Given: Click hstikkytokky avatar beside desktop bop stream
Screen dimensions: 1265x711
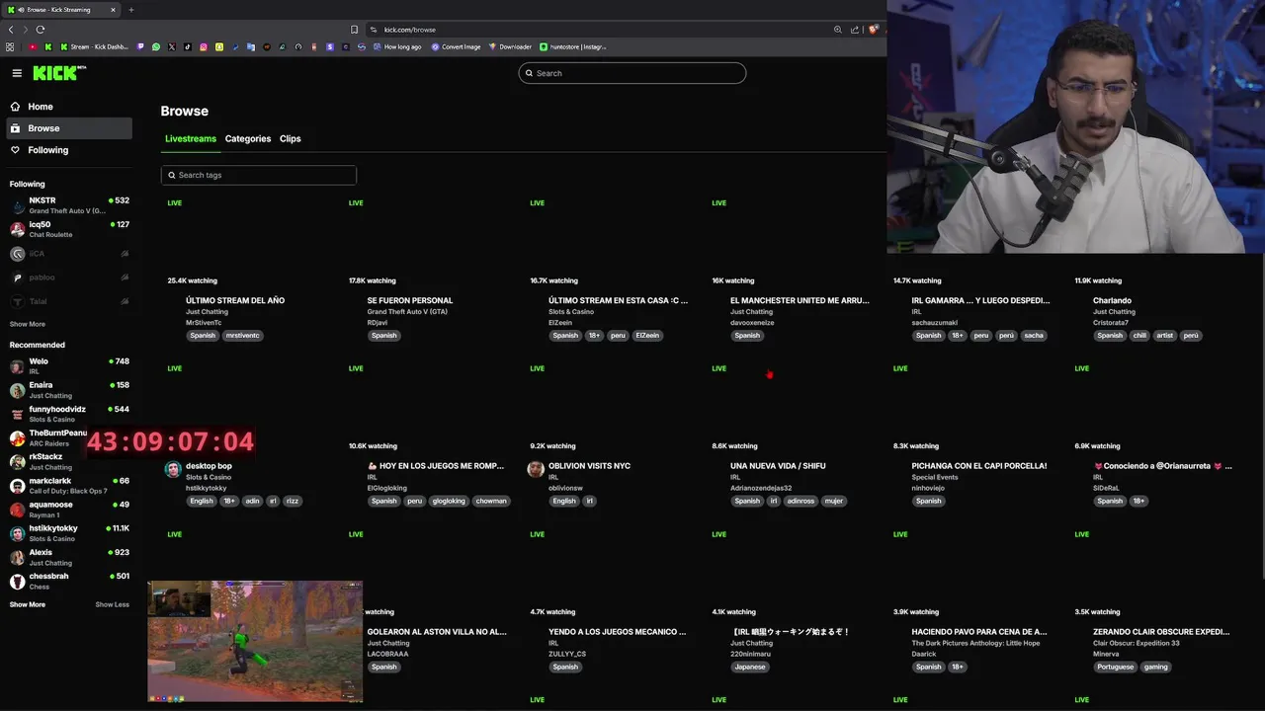Looking at the screenshot, I should coord(172,469).
